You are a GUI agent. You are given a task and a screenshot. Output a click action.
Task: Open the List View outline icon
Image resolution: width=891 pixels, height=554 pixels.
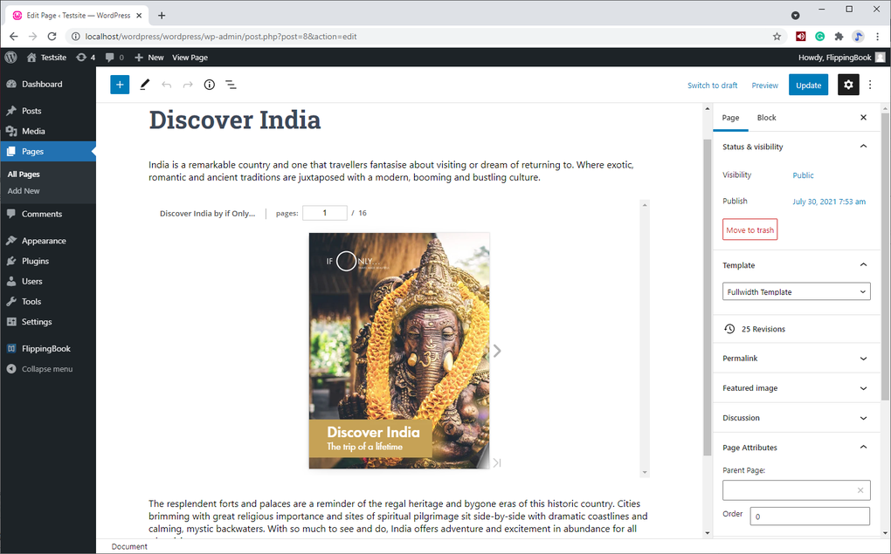pyautogui.click(x=231, y=85)
